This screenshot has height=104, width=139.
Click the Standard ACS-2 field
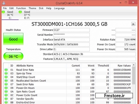coord(95,54)
